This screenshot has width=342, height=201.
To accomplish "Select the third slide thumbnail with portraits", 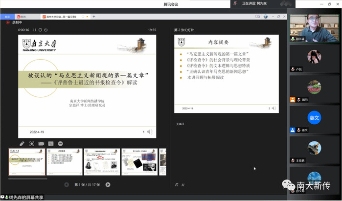I will (x=101, y=162).
